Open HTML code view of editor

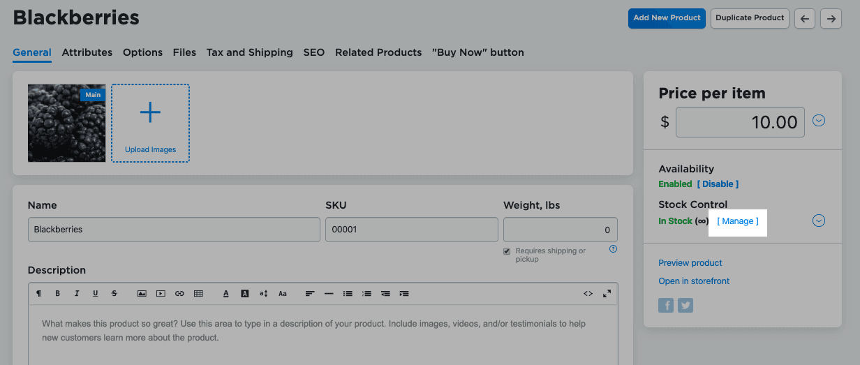pyautogui.click(x=588, y=294)
